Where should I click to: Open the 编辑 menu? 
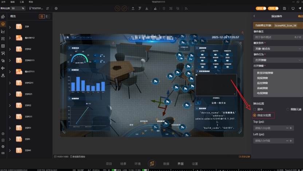coord(12,2)
